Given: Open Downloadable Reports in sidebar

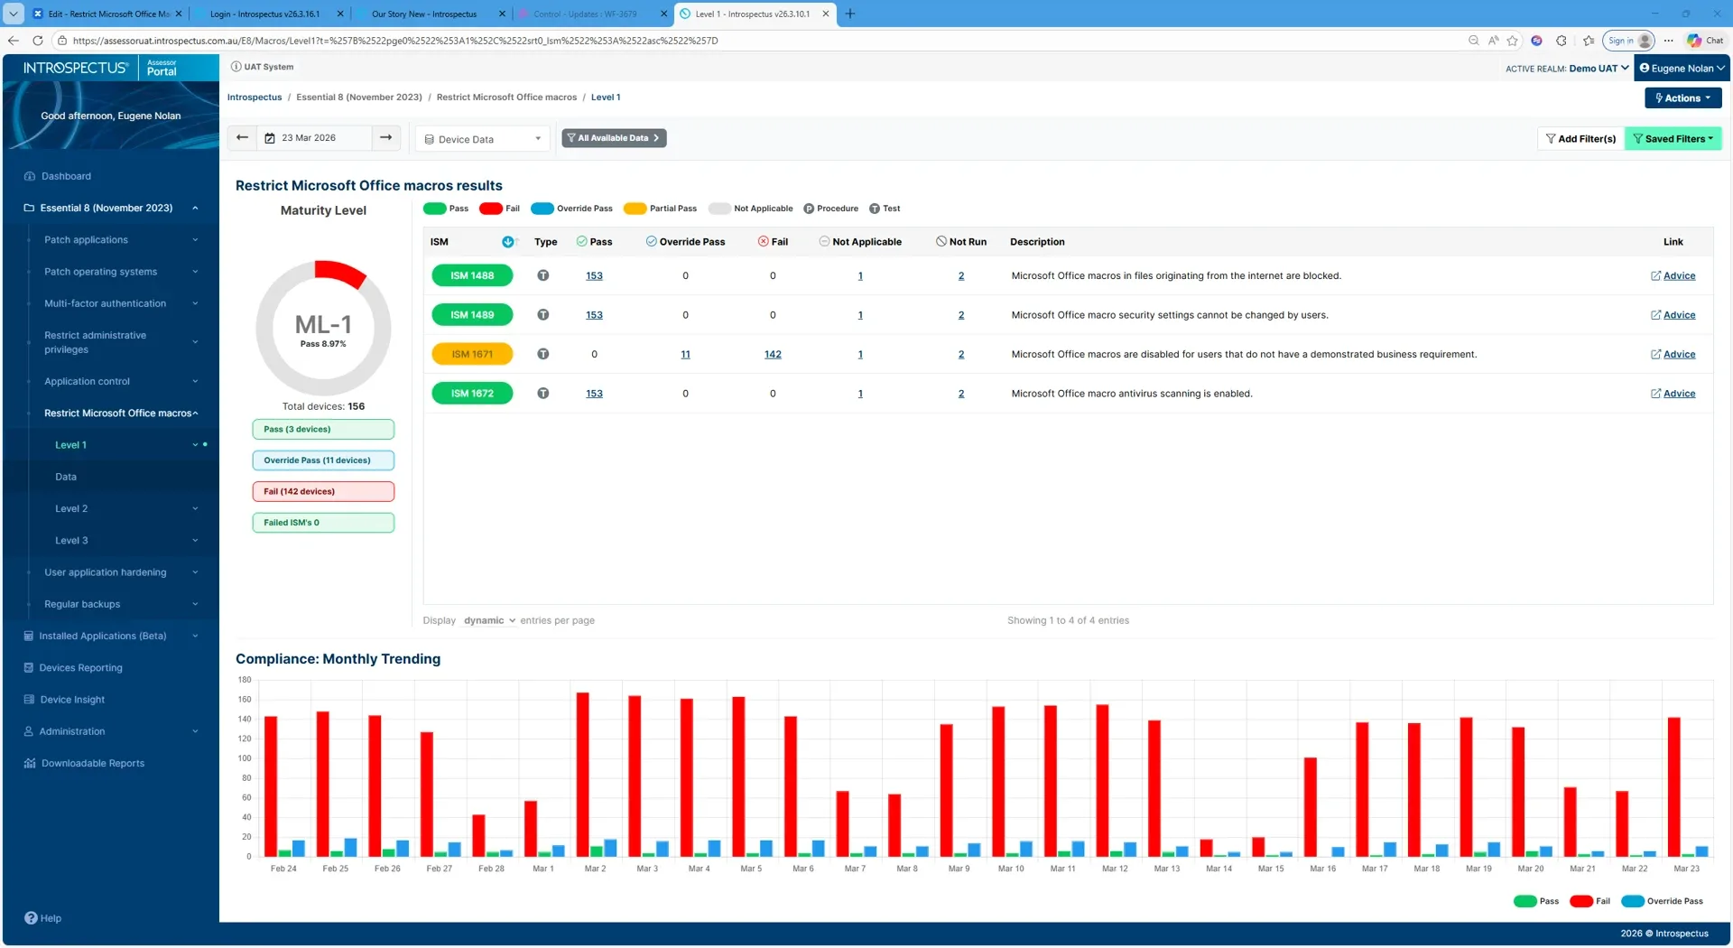Looking at the screenshot, I should click(92, 764).
